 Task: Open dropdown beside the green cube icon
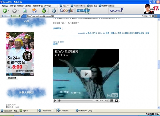47,11
